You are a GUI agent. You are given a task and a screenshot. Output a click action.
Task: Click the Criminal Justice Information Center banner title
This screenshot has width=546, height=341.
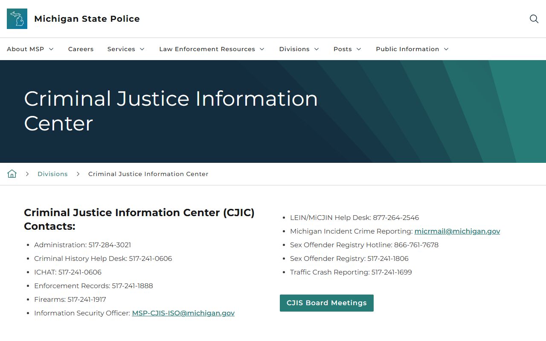pyautogui.click(x=171, y=111)
